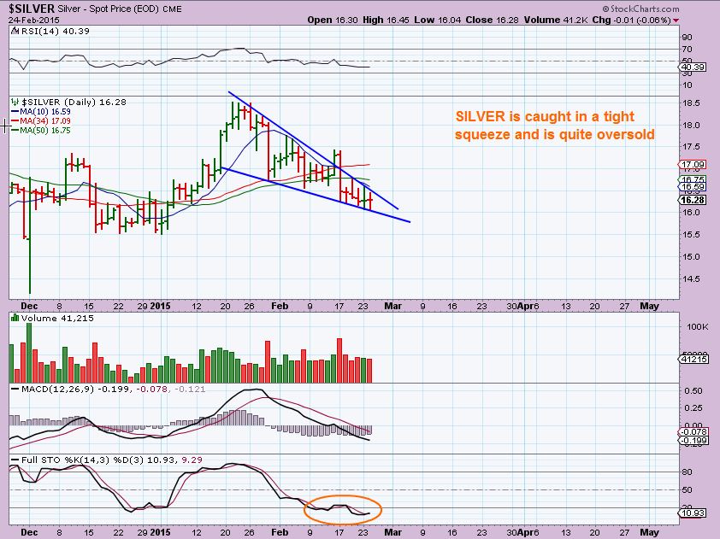The width and height of the screenshot is (720, 539).
Task: Click the green volume bars icon
Action: [15, 318]
